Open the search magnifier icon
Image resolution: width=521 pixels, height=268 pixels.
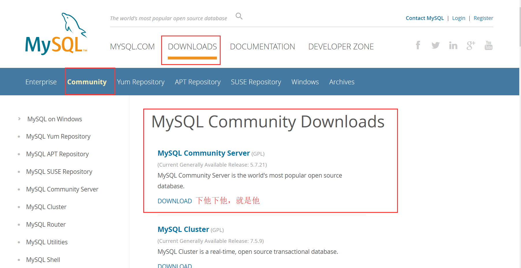(x=239, y=16)
